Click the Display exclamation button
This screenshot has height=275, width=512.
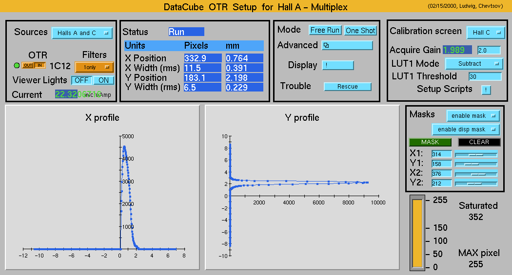337,65
